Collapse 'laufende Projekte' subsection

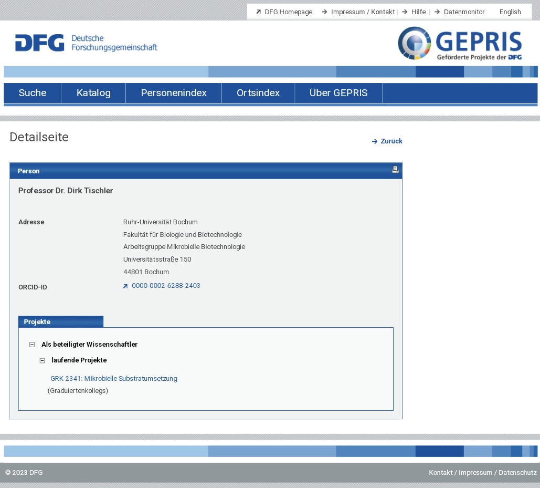point(43,360)
